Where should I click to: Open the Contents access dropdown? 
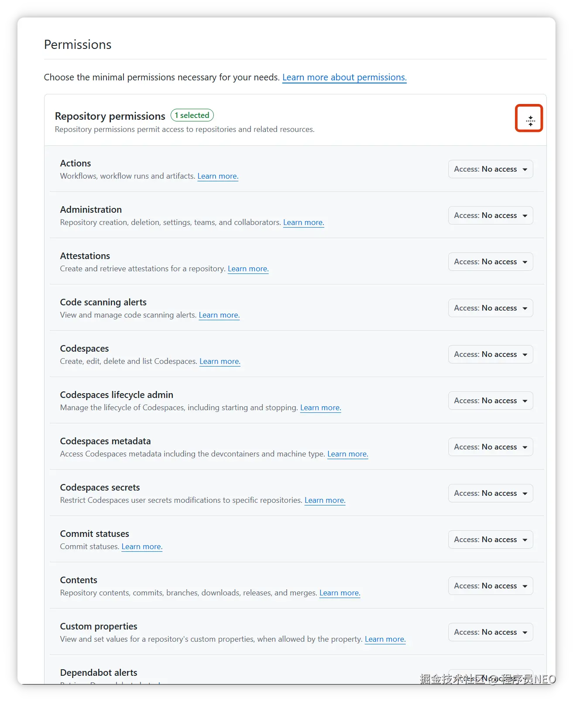(x=490, y=586)
